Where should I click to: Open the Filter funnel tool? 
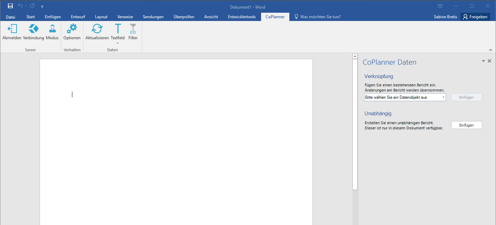coord(133,29)
